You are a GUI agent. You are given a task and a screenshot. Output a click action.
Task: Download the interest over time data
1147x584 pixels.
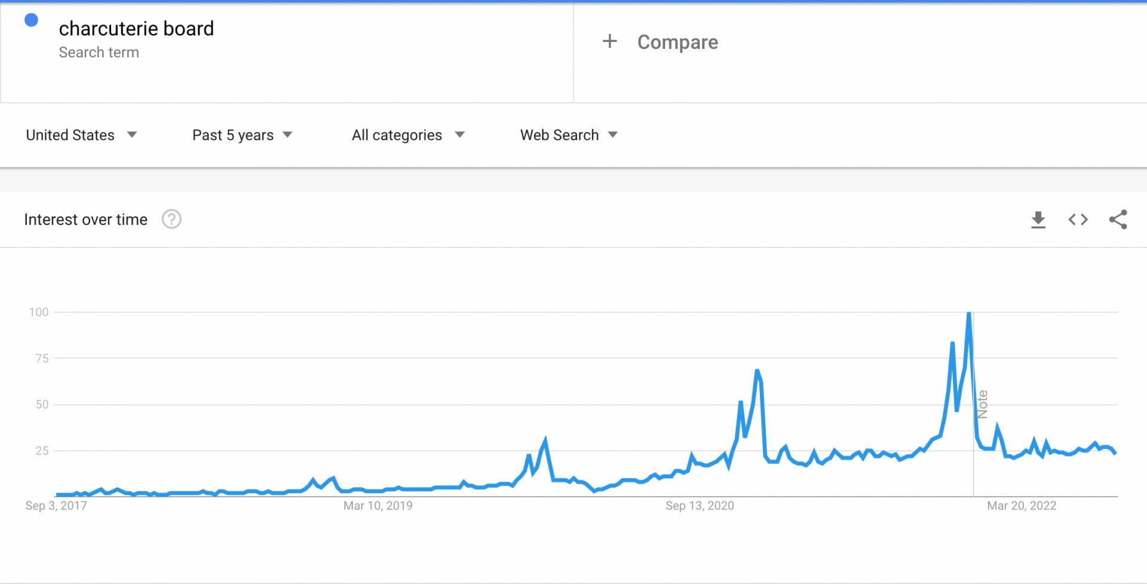[x=1038, y=220]
